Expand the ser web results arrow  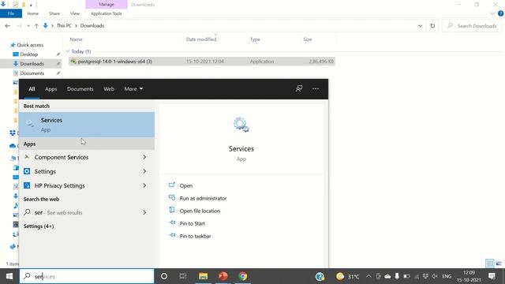(x=144, y=212)
